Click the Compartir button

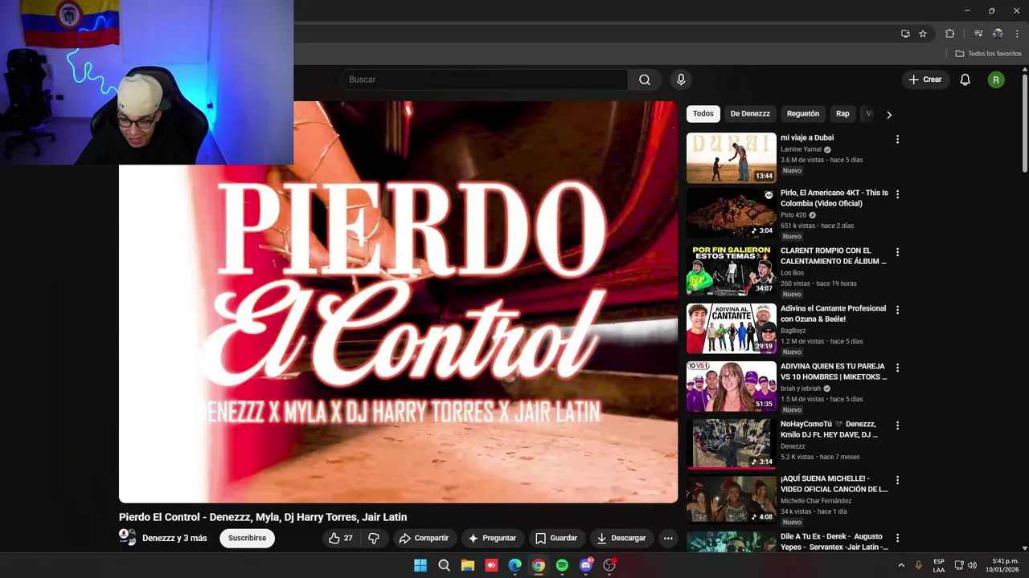(424, 538)
